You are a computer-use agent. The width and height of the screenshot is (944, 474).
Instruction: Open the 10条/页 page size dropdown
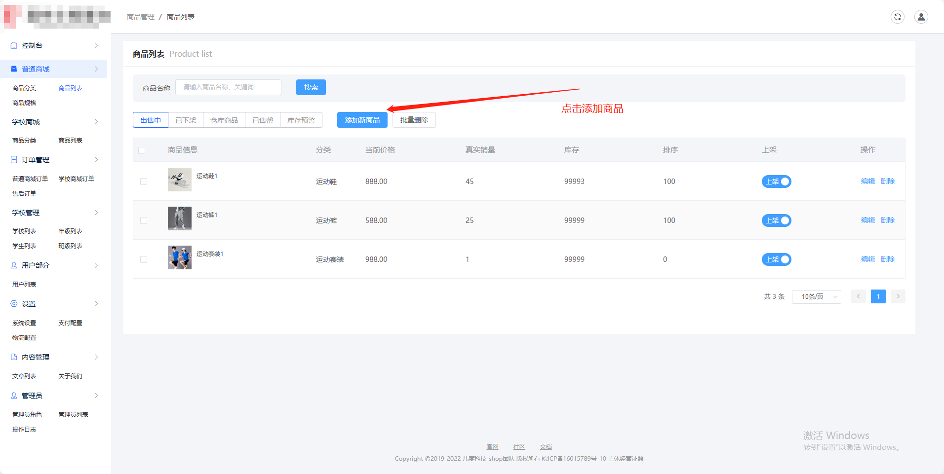pyautogui.click(x=816, y=297)
